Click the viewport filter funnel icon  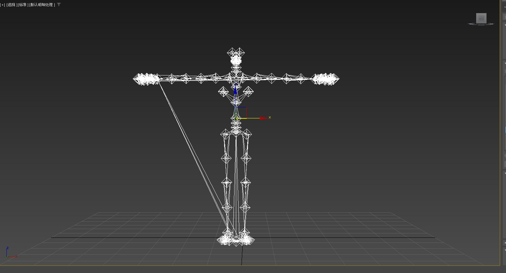59,5
